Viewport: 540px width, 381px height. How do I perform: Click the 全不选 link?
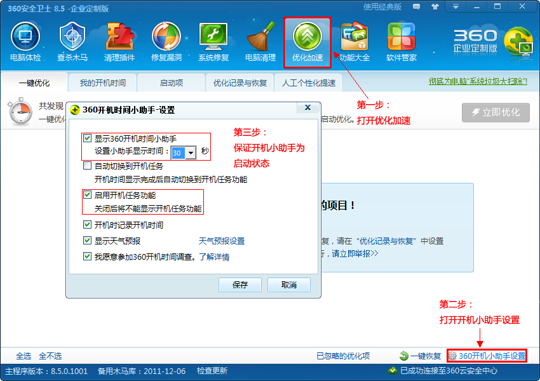[50, 356]
